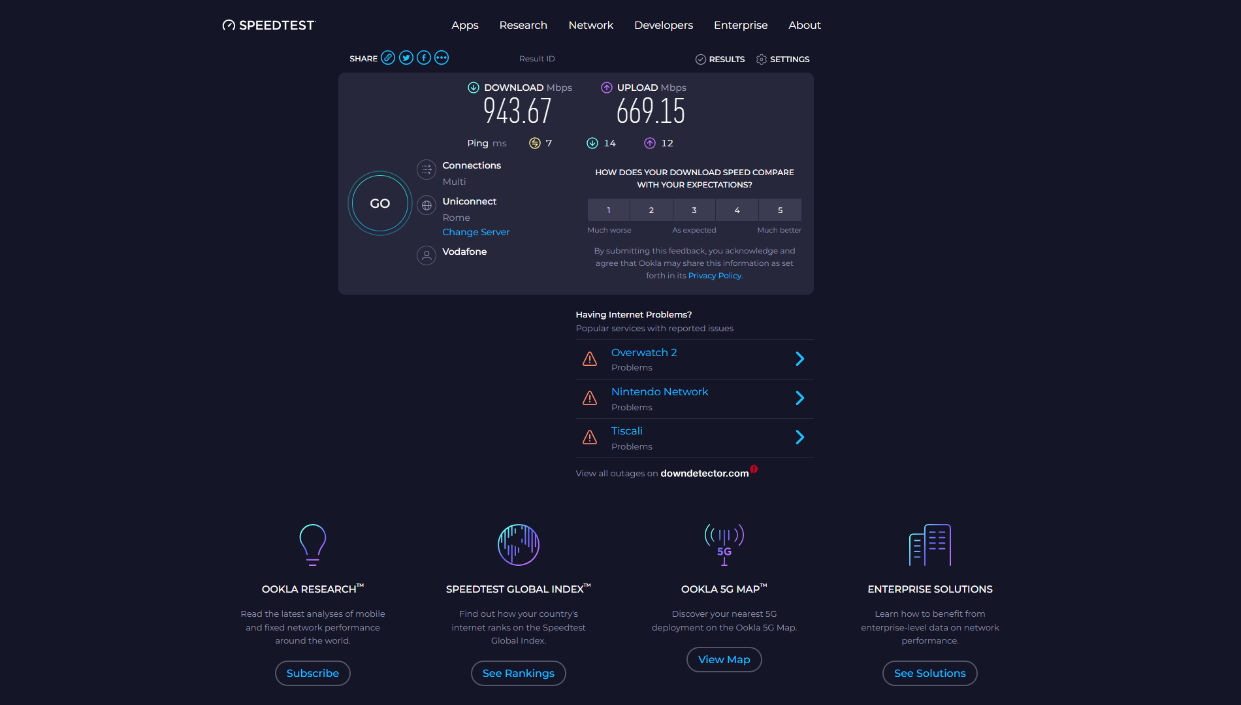
Task: Click the download ping icon
Action: [592, 143]
